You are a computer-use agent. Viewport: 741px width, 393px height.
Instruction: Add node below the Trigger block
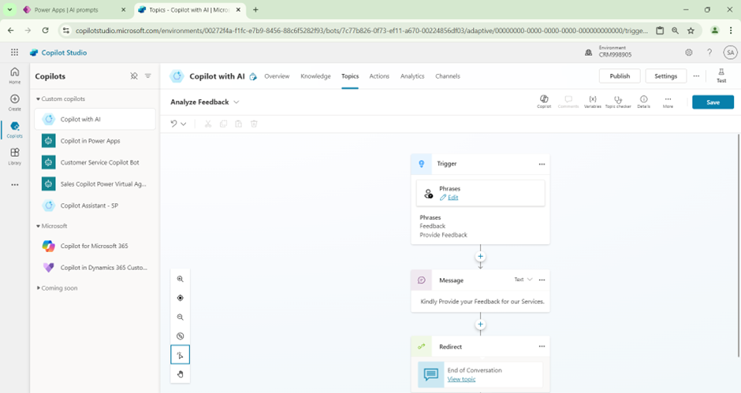tap(480, 257)
